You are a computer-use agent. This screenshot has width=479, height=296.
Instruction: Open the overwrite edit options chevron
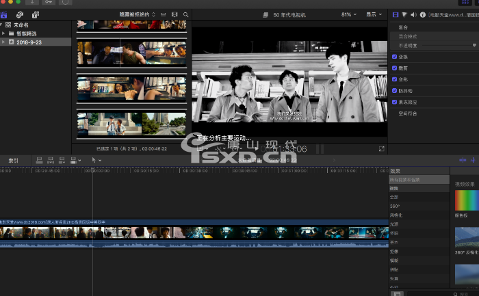80,160
